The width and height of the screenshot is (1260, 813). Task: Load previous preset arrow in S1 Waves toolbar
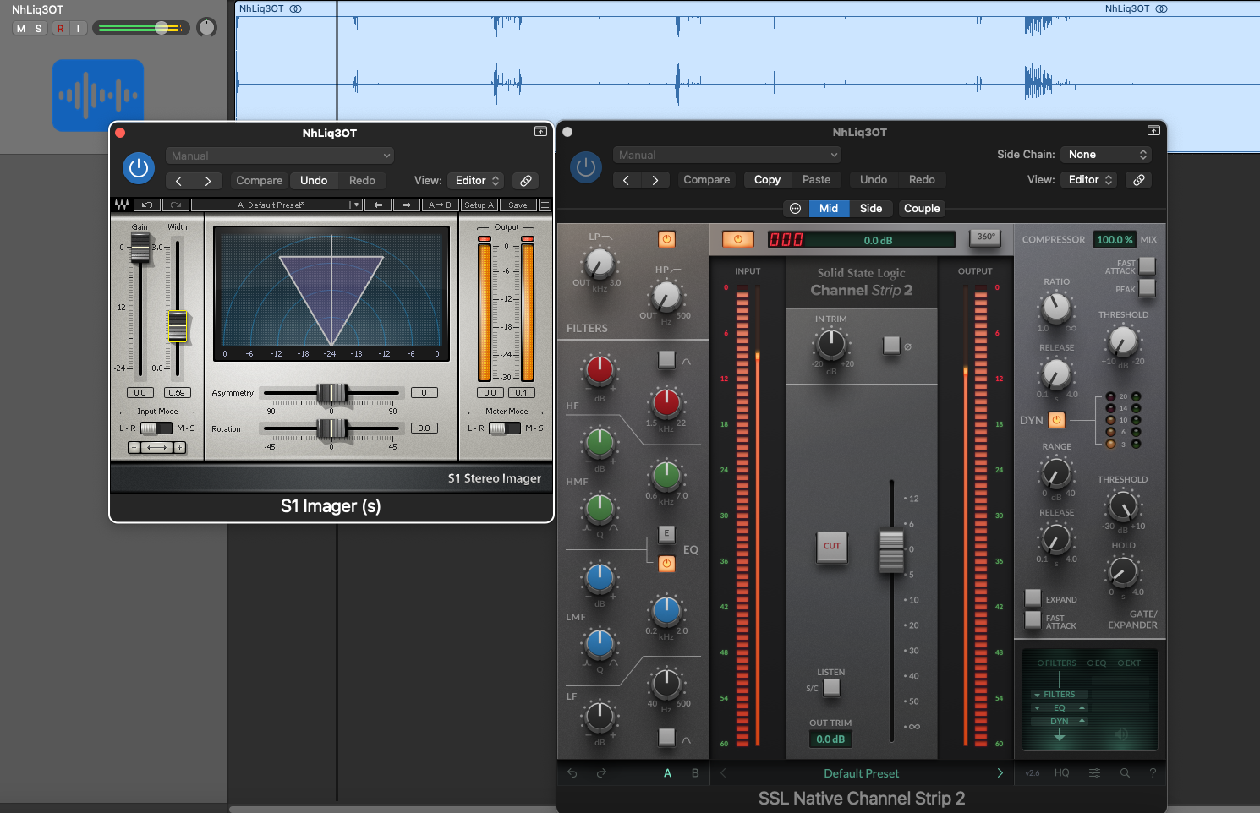pos(378,205)
